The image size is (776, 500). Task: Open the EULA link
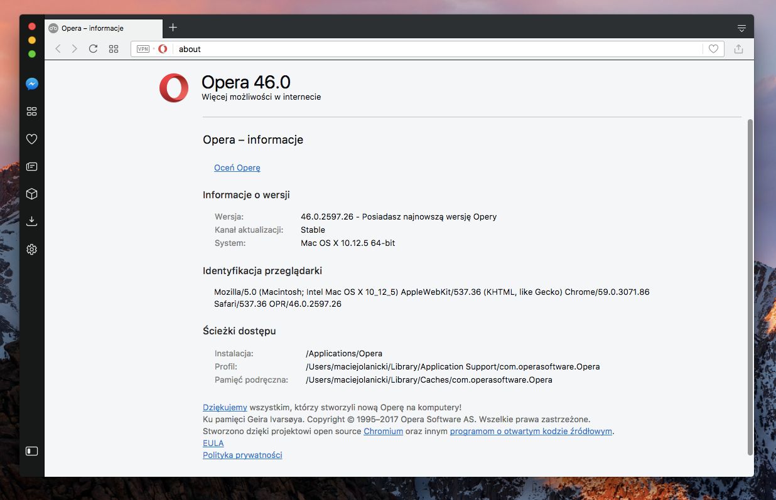click(x=213, y=443)
